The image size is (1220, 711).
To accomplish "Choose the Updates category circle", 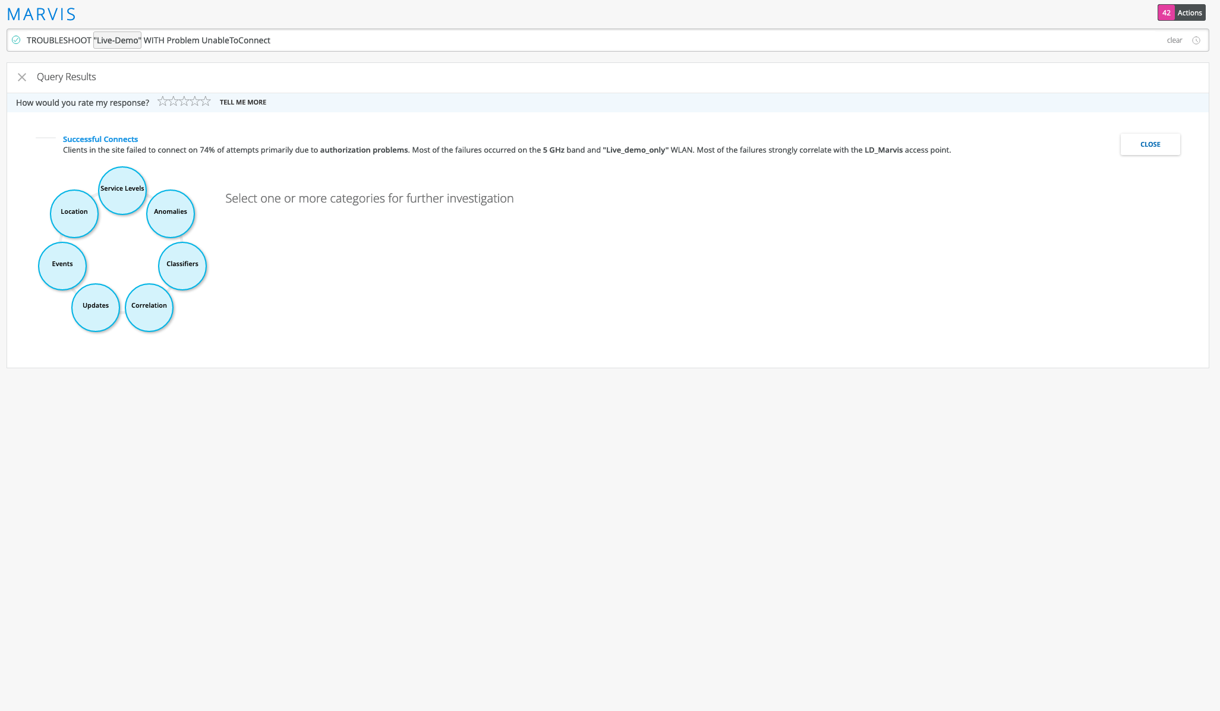I will click(96, 307).
